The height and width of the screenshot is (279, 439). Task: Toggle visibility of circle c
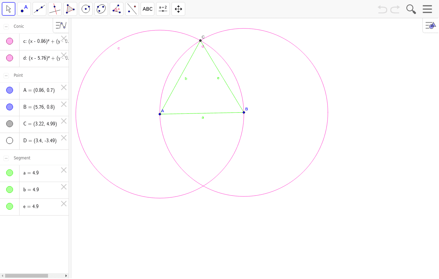[10, 41]
